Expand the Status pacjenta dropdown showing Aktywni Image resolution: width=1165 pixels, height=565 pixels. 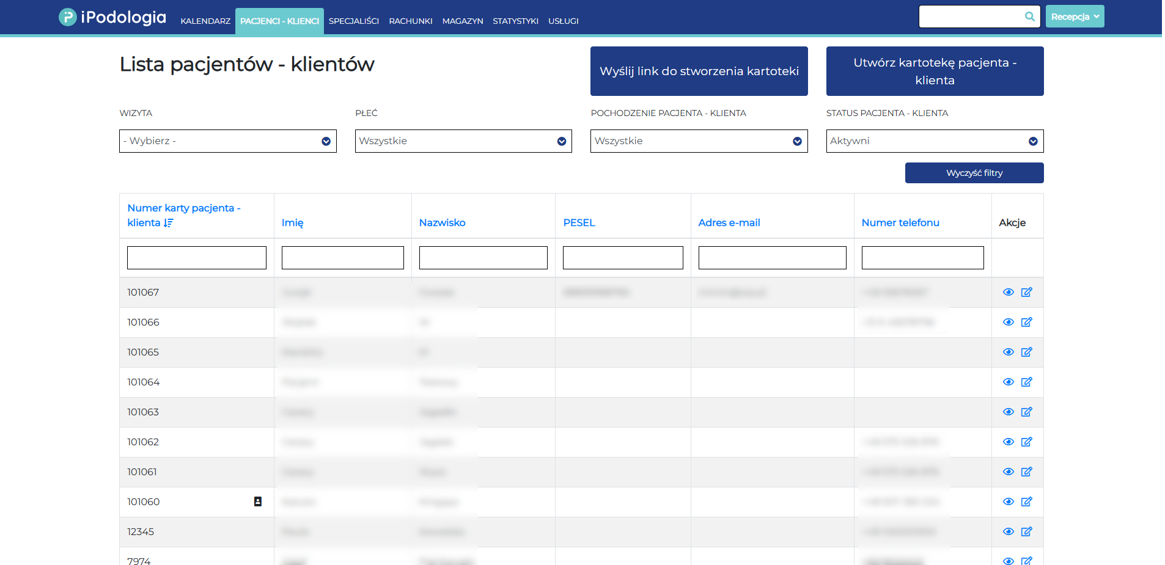pyautogui.click(x=934, y=141)
